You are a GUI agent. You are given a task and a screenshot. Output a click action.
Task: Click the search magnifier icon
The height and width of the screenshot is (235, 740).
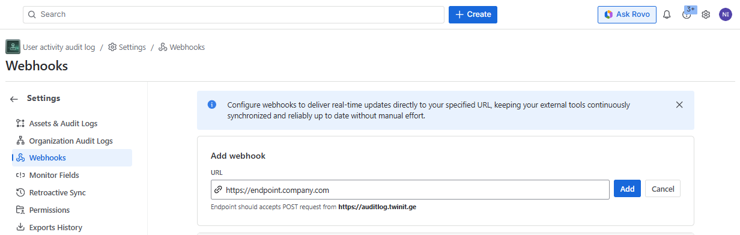[32, 14]
